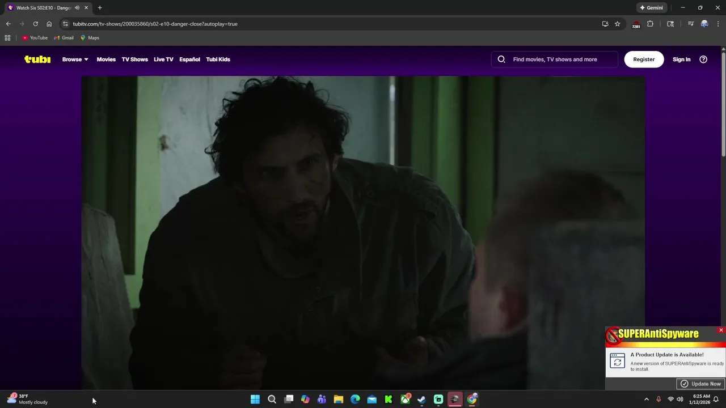726x408 pixels.
Task: Launch Microsoft Edge from the taskbar
Action: coord(355,399)
